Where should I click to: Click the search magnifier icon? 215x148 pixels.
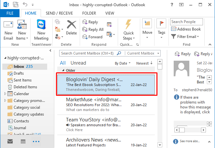(119, 53)
